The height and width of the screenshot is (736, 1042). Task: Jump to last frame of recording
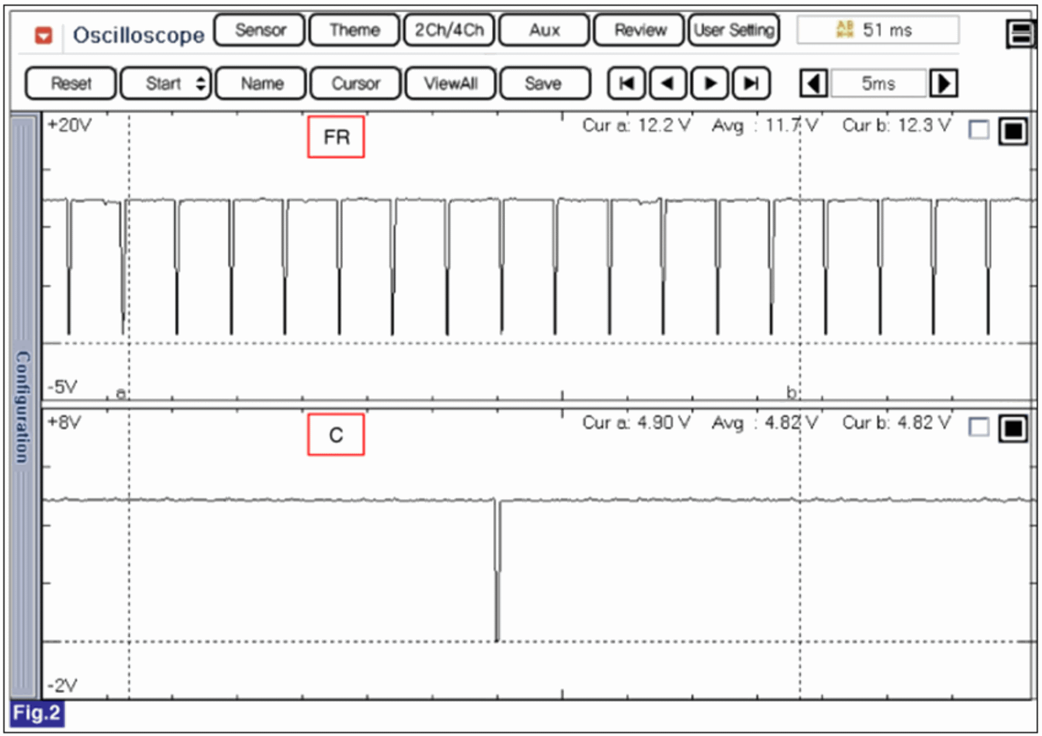coord(751,83)
